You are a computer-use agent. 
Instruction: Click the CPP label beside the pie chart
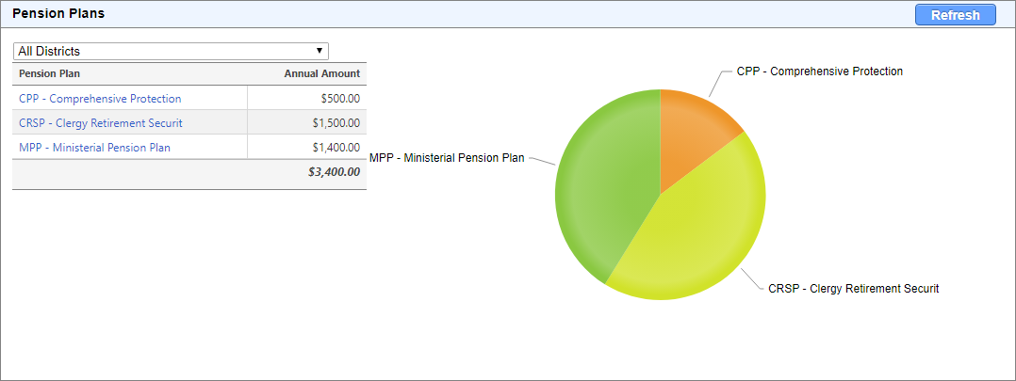pos(819,71)
